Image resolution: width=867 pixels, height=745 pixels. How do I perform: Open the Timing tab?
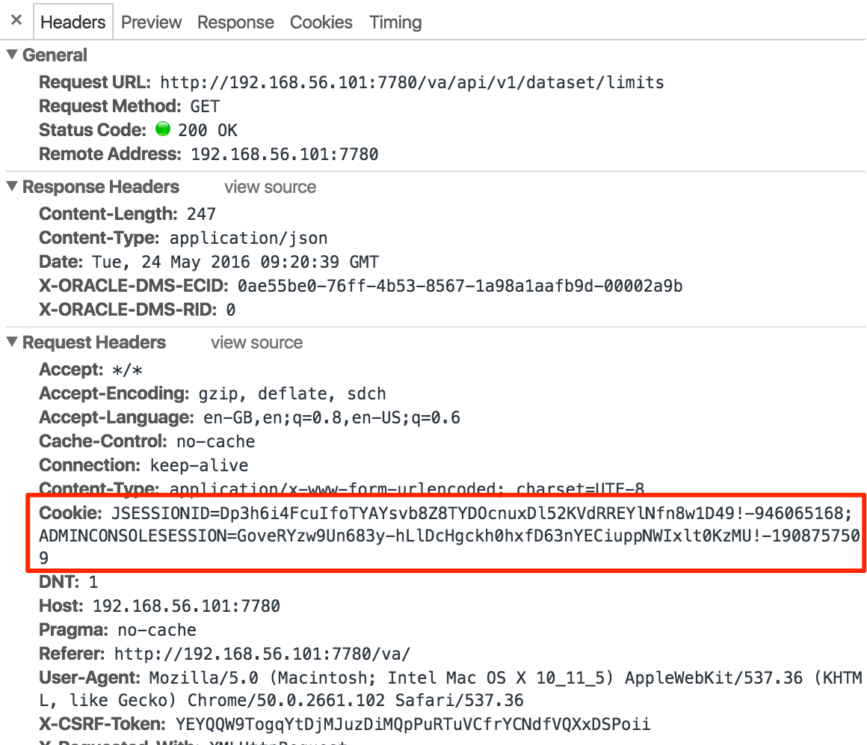tap(395, 22)
